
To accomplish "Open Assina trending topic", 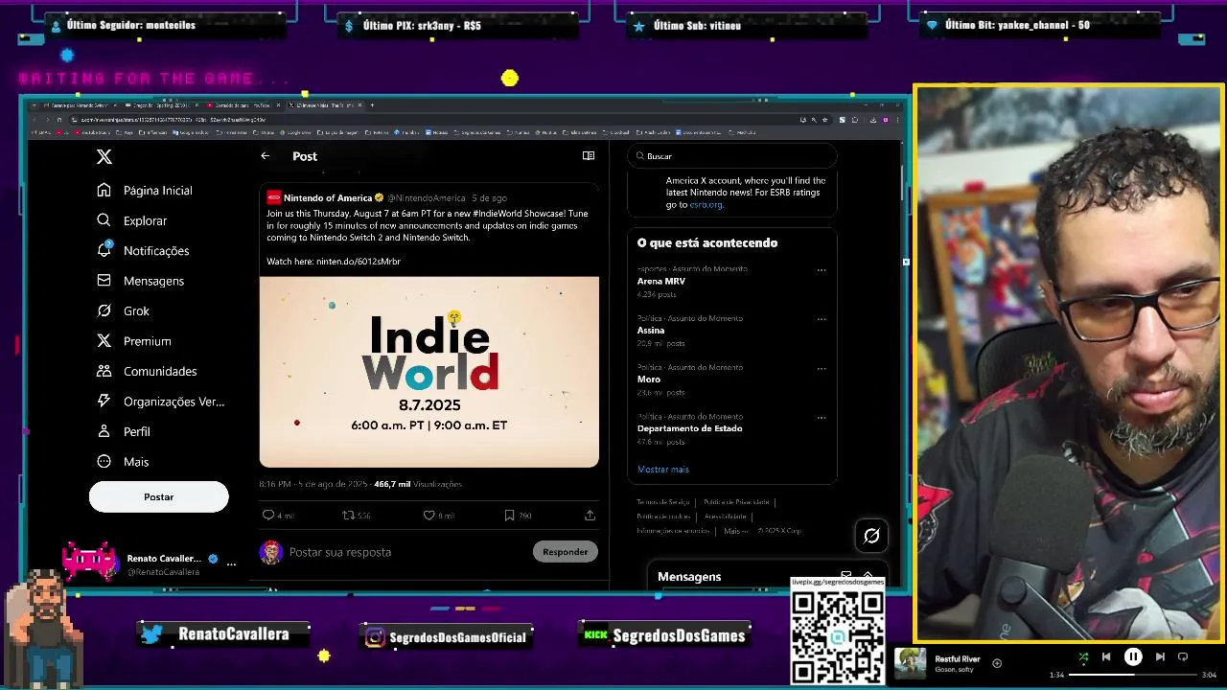I will point(651,330).
